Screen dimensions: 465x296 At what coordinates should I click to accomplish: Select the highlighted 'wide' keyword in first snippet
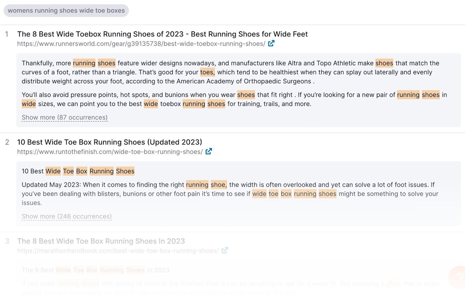coord(28,104)
